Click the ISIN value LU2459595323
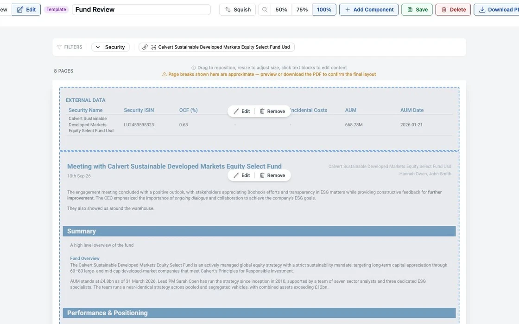519x324 pixels. (139, 125)
